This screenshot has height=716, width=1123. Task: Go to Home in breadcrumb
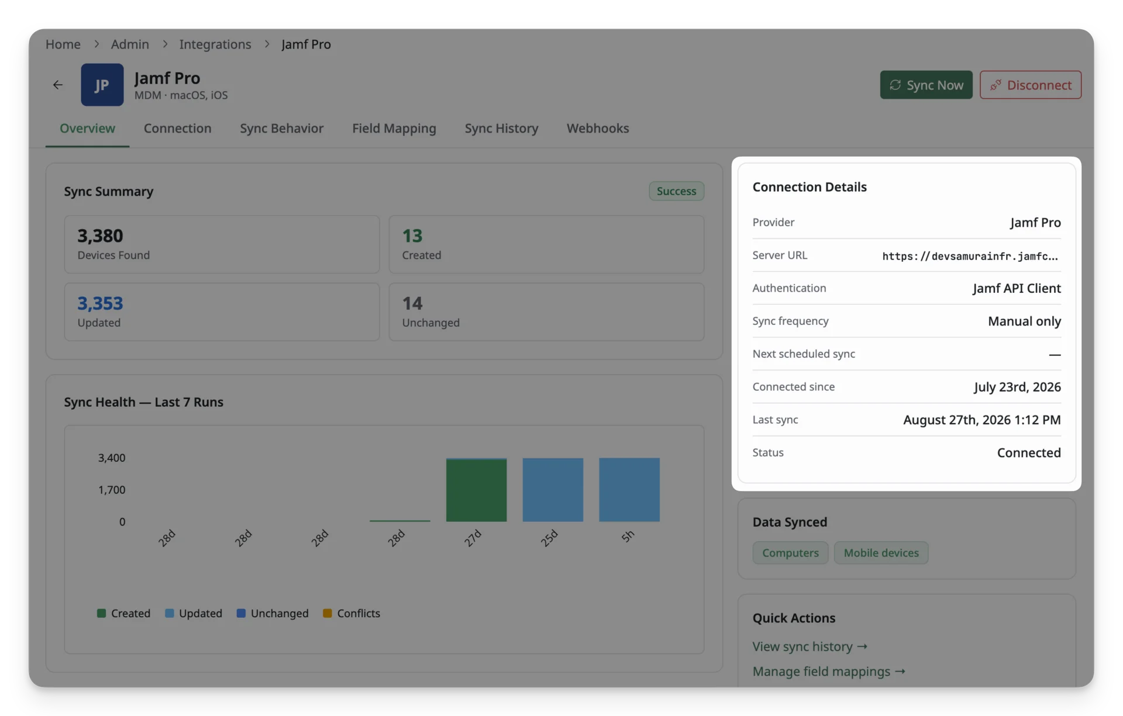63,44
